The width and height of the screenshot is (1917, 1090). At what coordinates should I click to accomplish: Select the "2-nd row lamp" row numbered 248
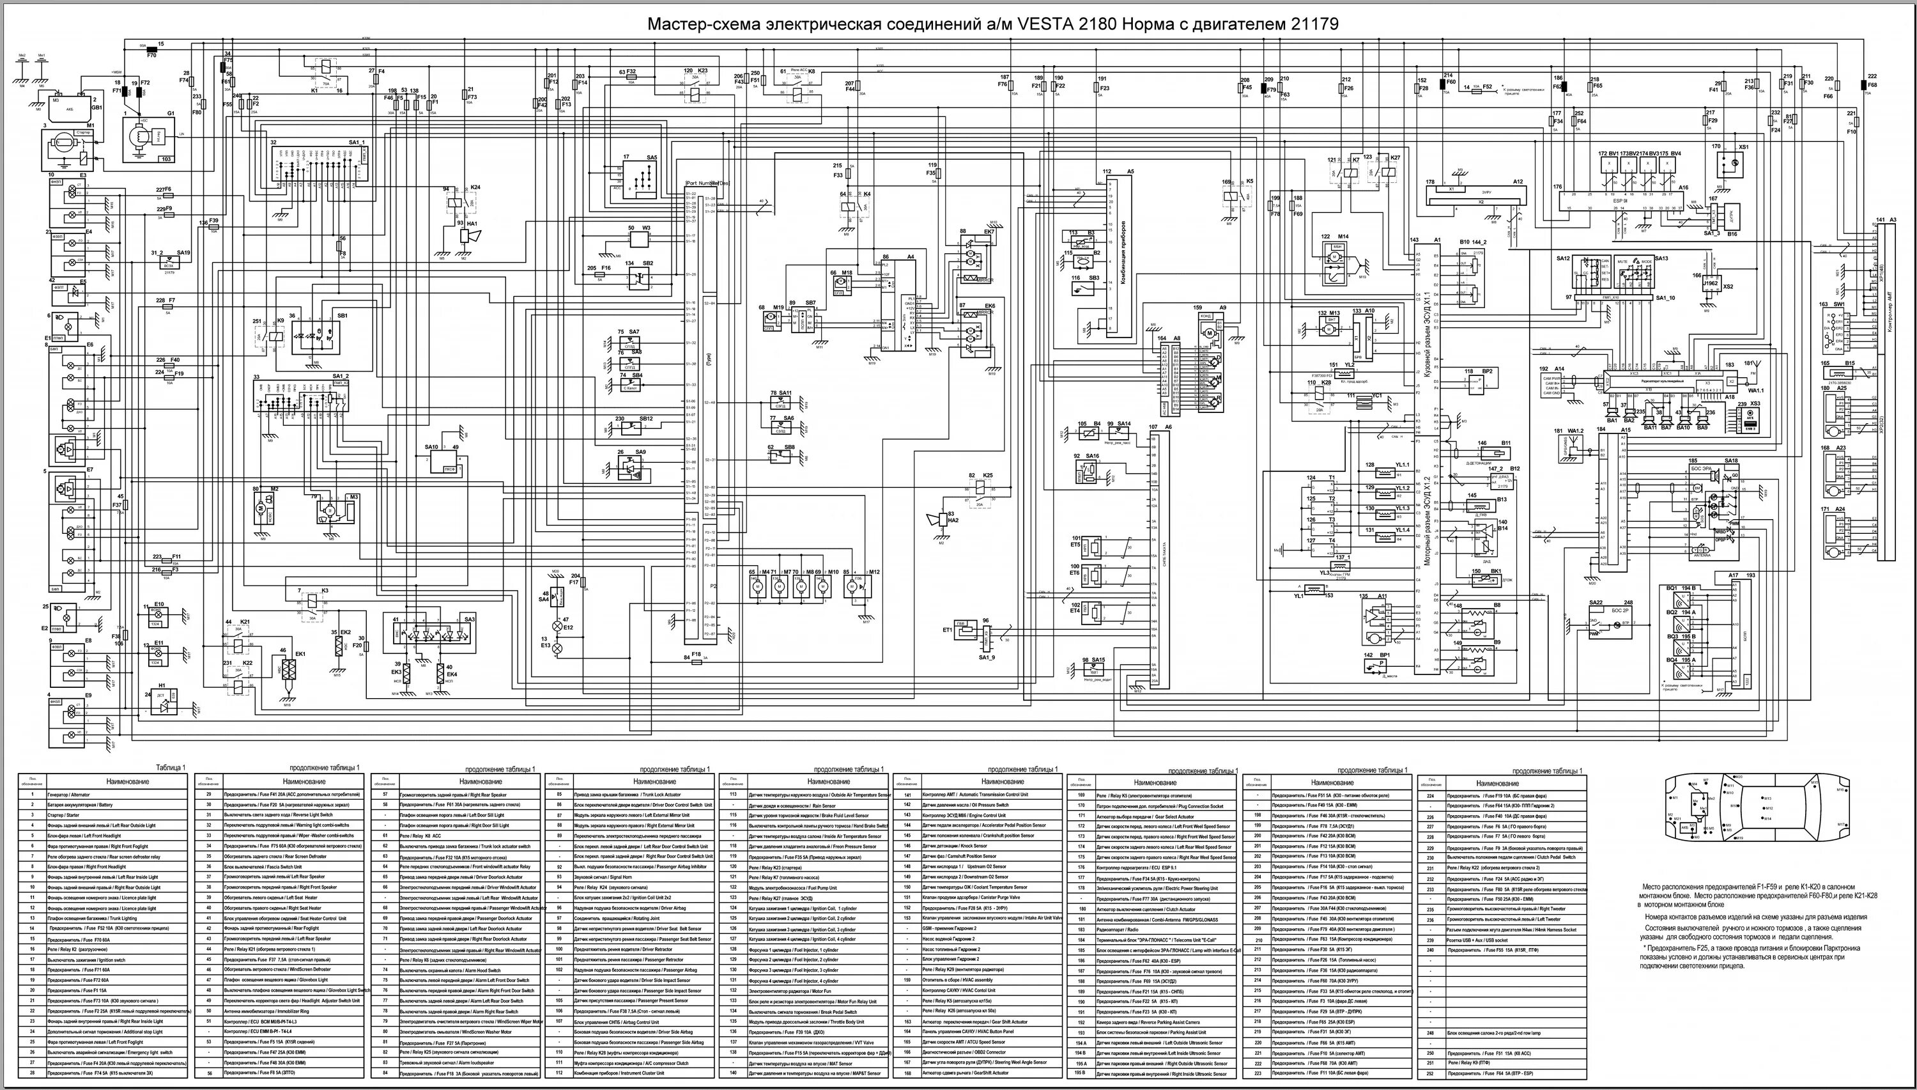pos(1502,1033)
